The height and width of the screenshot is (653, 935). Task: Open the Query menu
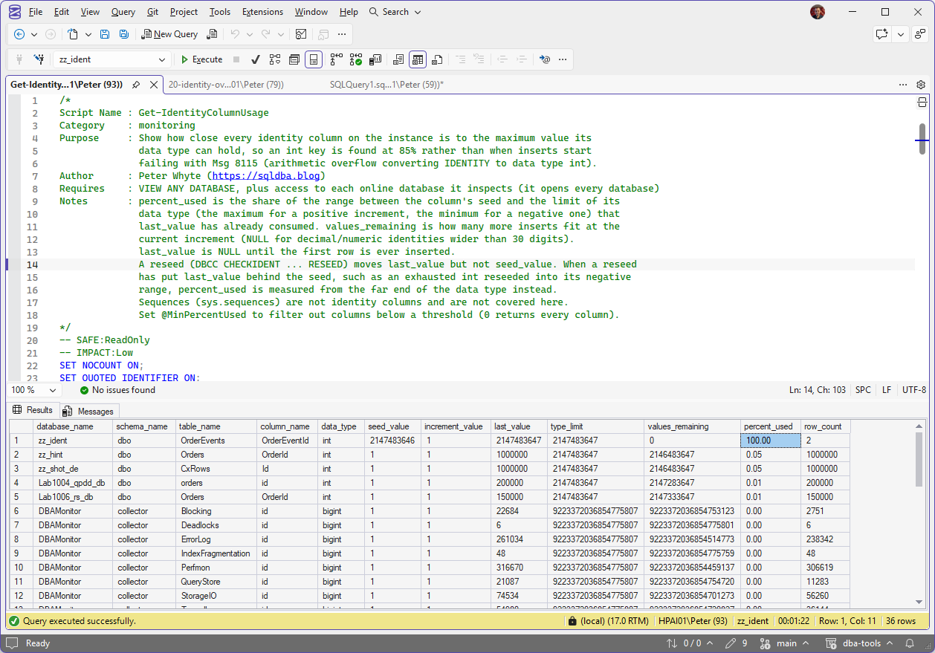point(123,12)
